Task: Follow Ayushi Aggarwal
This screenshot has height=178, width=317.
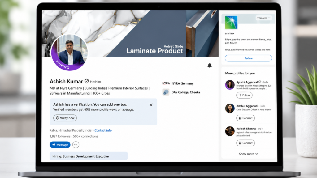Action: pos(244,95)
